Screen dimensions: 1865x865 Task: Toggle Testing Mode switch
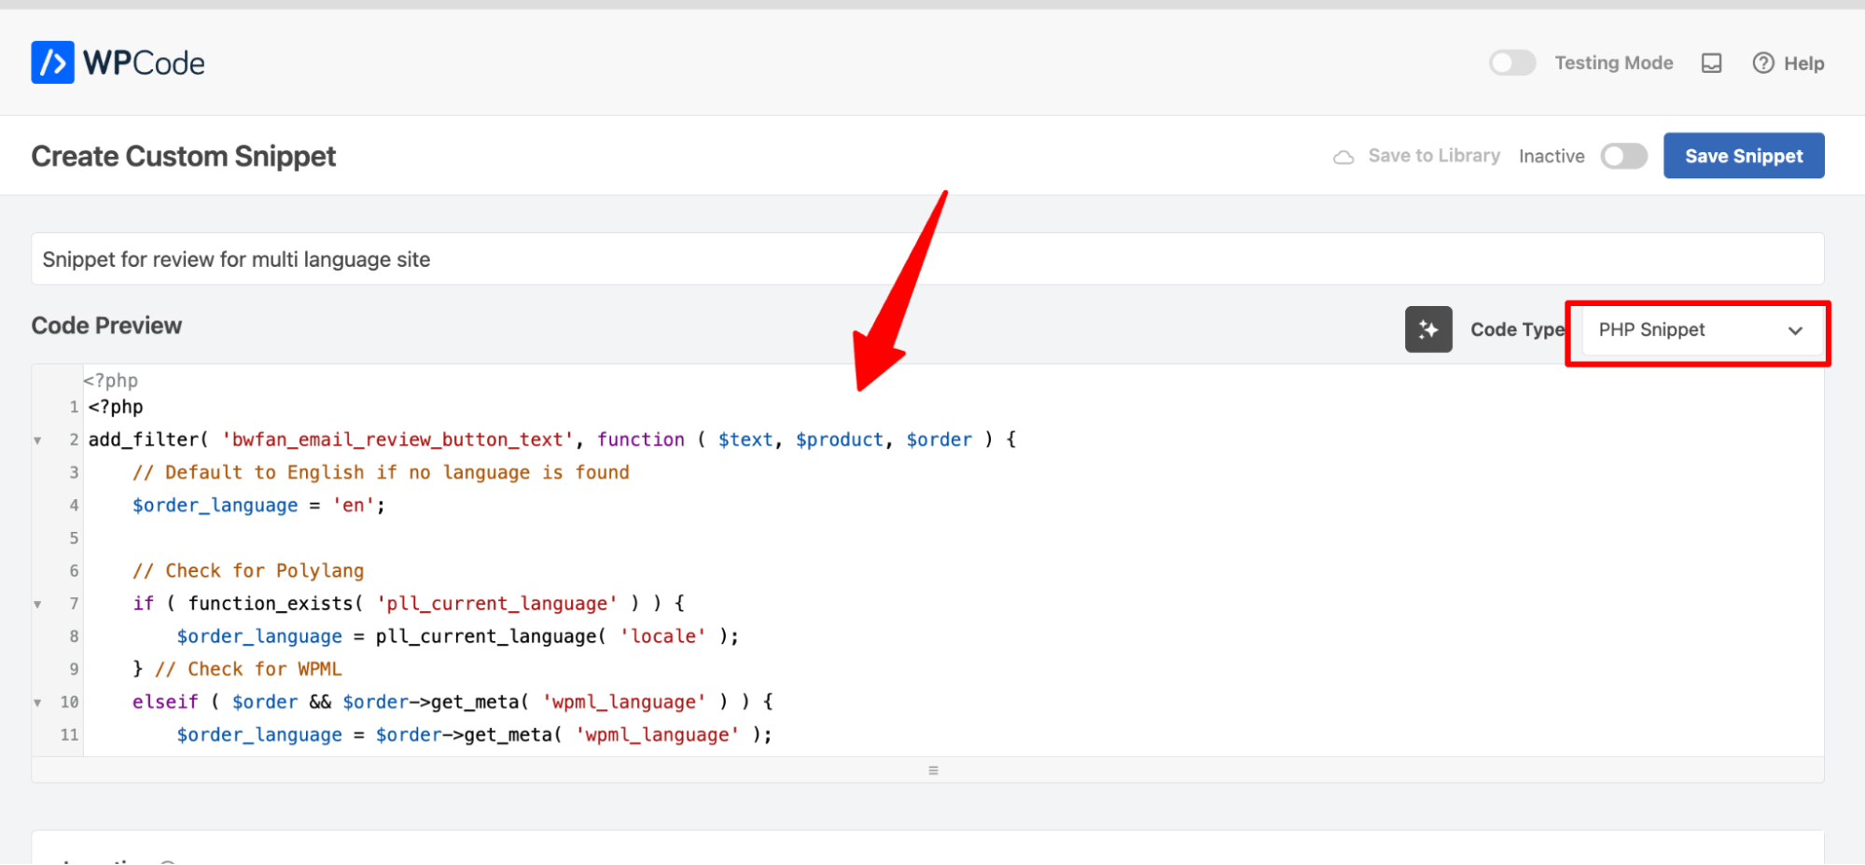point(1512,63)
